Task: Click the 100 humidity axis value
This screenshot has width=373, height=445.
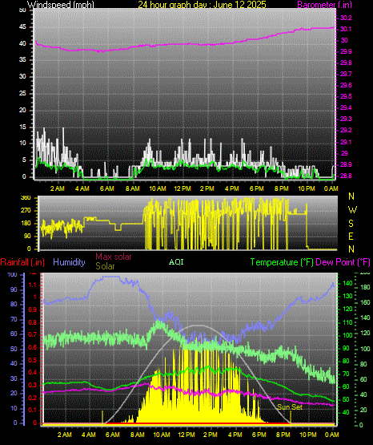Action: (13, 275)
